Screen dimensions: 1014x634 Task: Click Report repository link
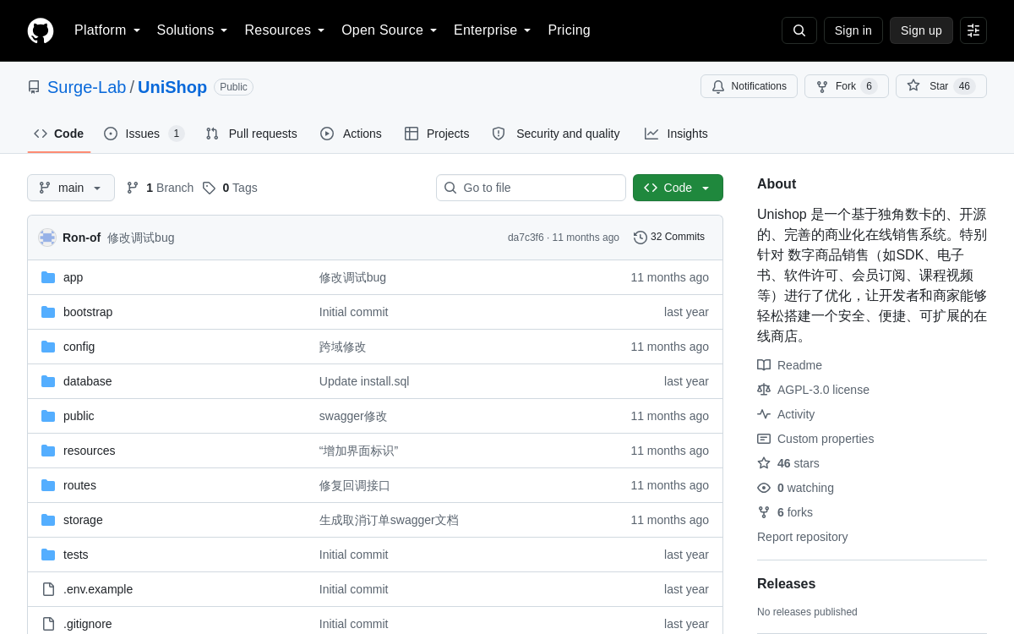[802, 537]
